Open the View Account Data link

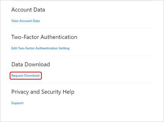(x=26, y=21)
